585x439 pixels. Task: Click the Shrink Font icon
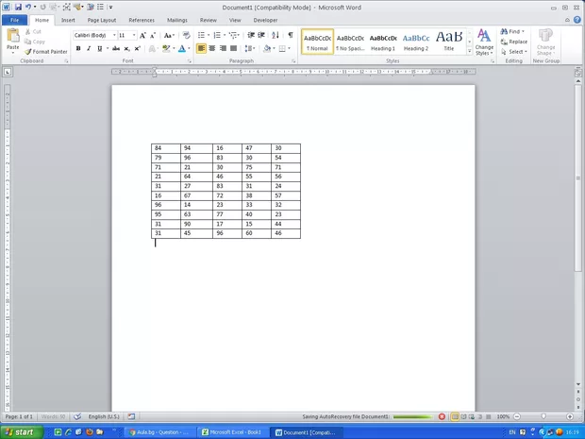[153, 36]
